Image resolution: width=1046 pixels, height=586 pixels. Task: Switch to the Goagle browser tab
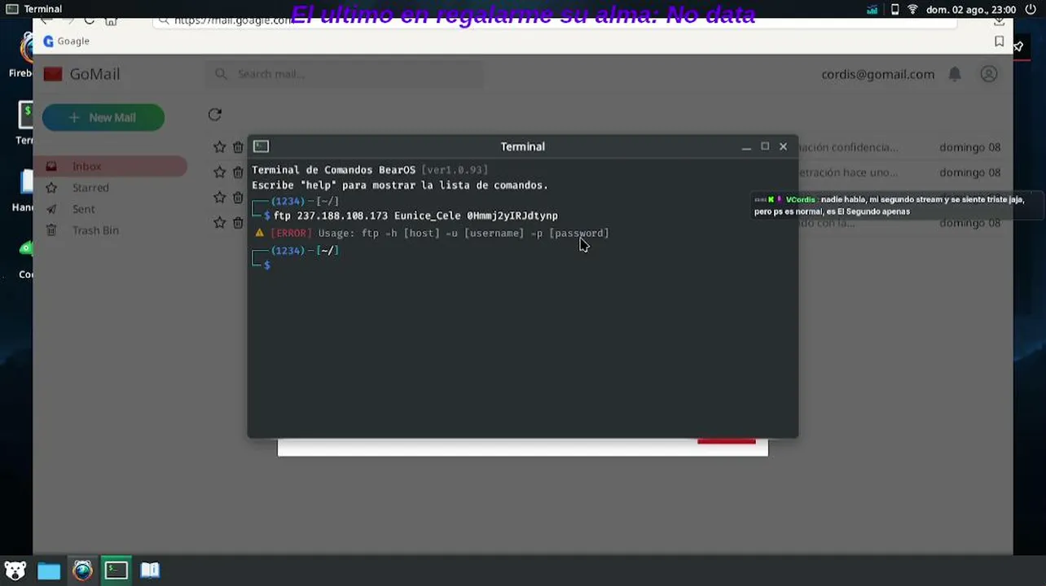point(66,42)
